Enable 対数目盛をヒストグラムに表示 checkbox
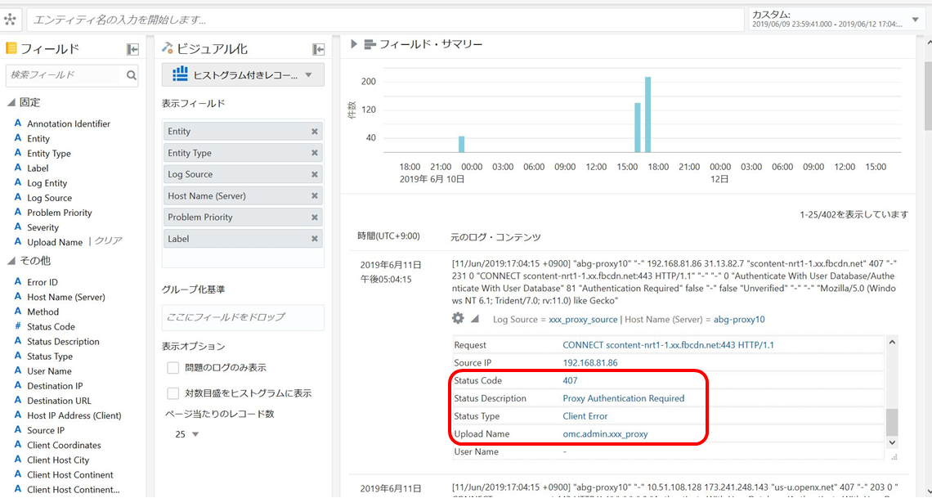 pos(173,393)
